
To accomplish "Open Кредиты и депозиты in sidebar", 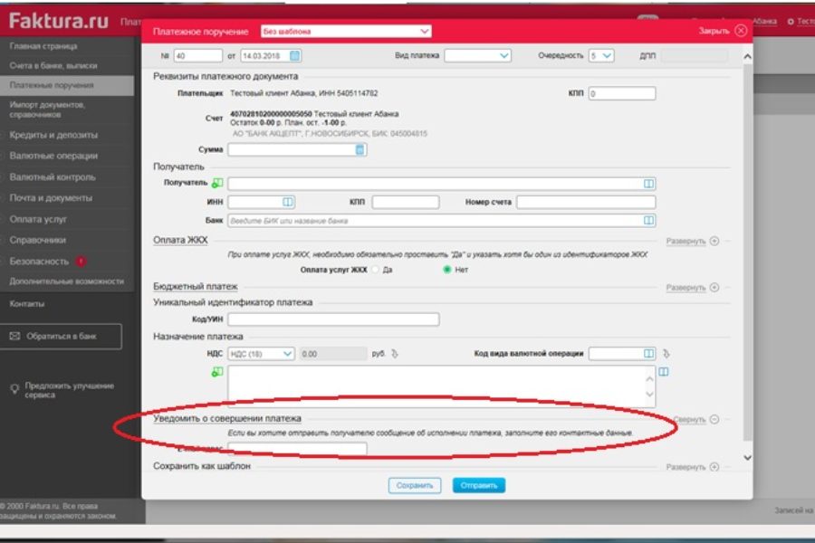I will (x=53, y=135).
